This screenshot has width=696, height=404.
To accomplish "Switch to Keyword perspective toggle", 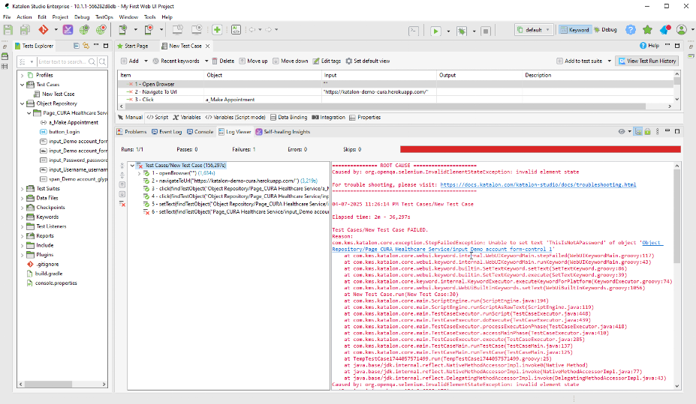I will [574, 30].
